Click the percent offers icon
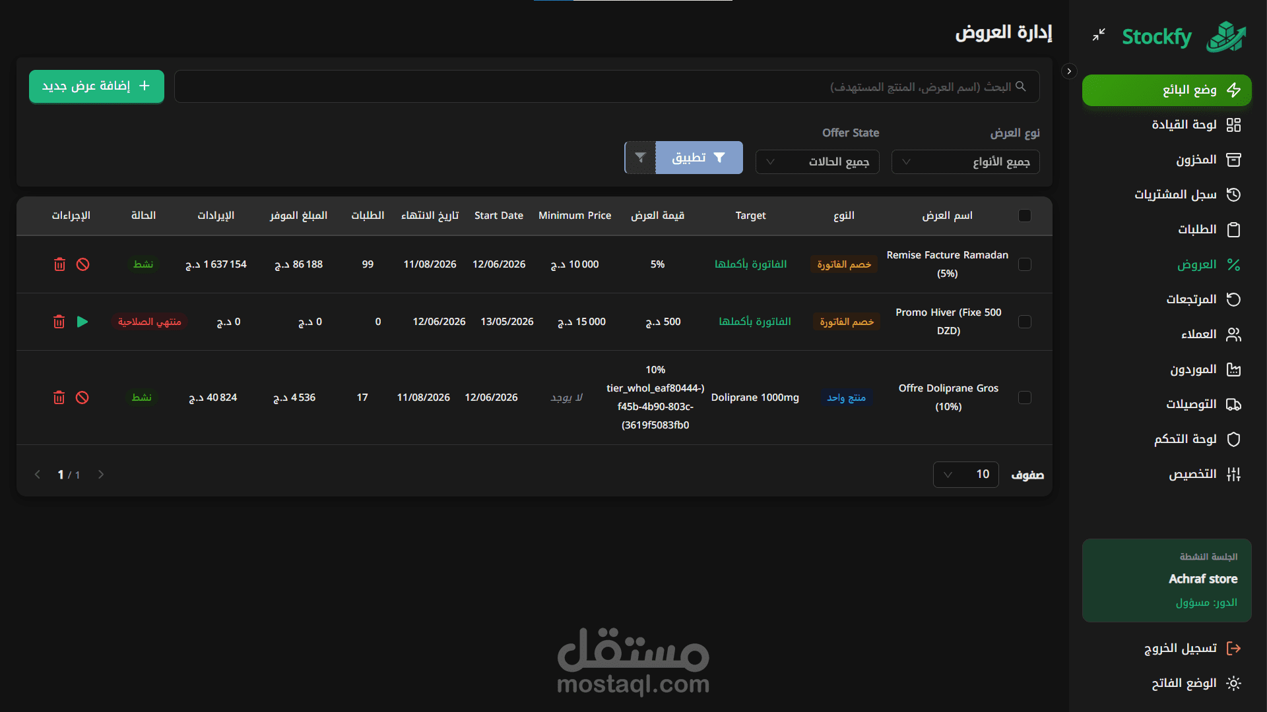The height and width of the screenshot is (712, 1267). [1233, 264]
